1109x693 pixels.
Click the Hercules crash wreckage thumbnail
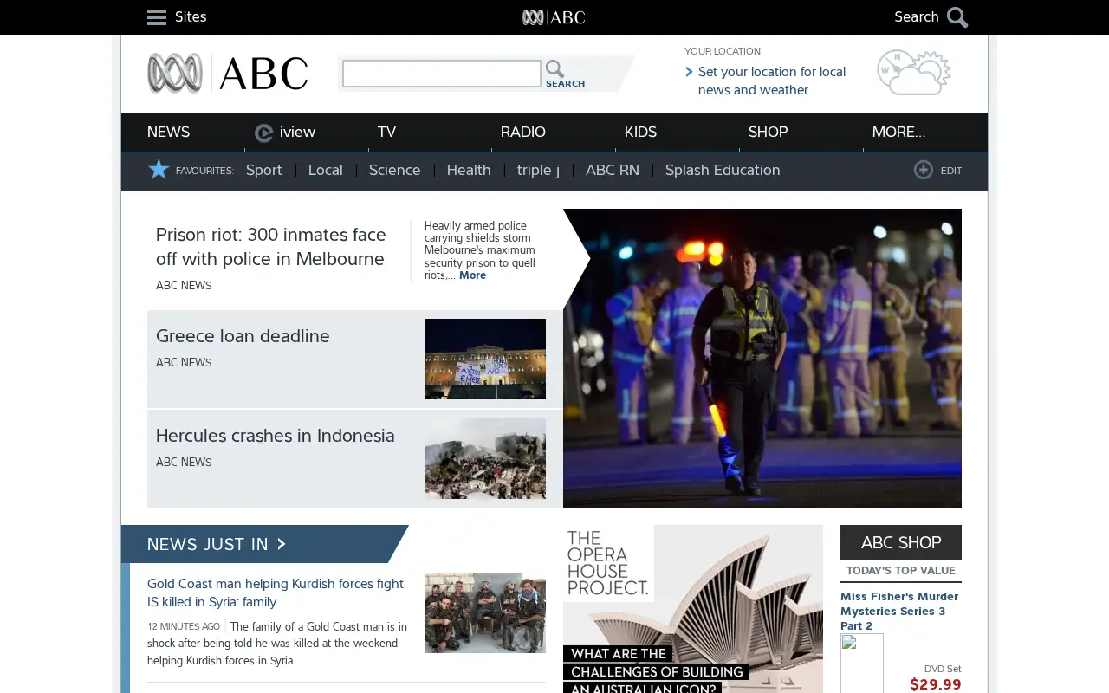[485, 458]
